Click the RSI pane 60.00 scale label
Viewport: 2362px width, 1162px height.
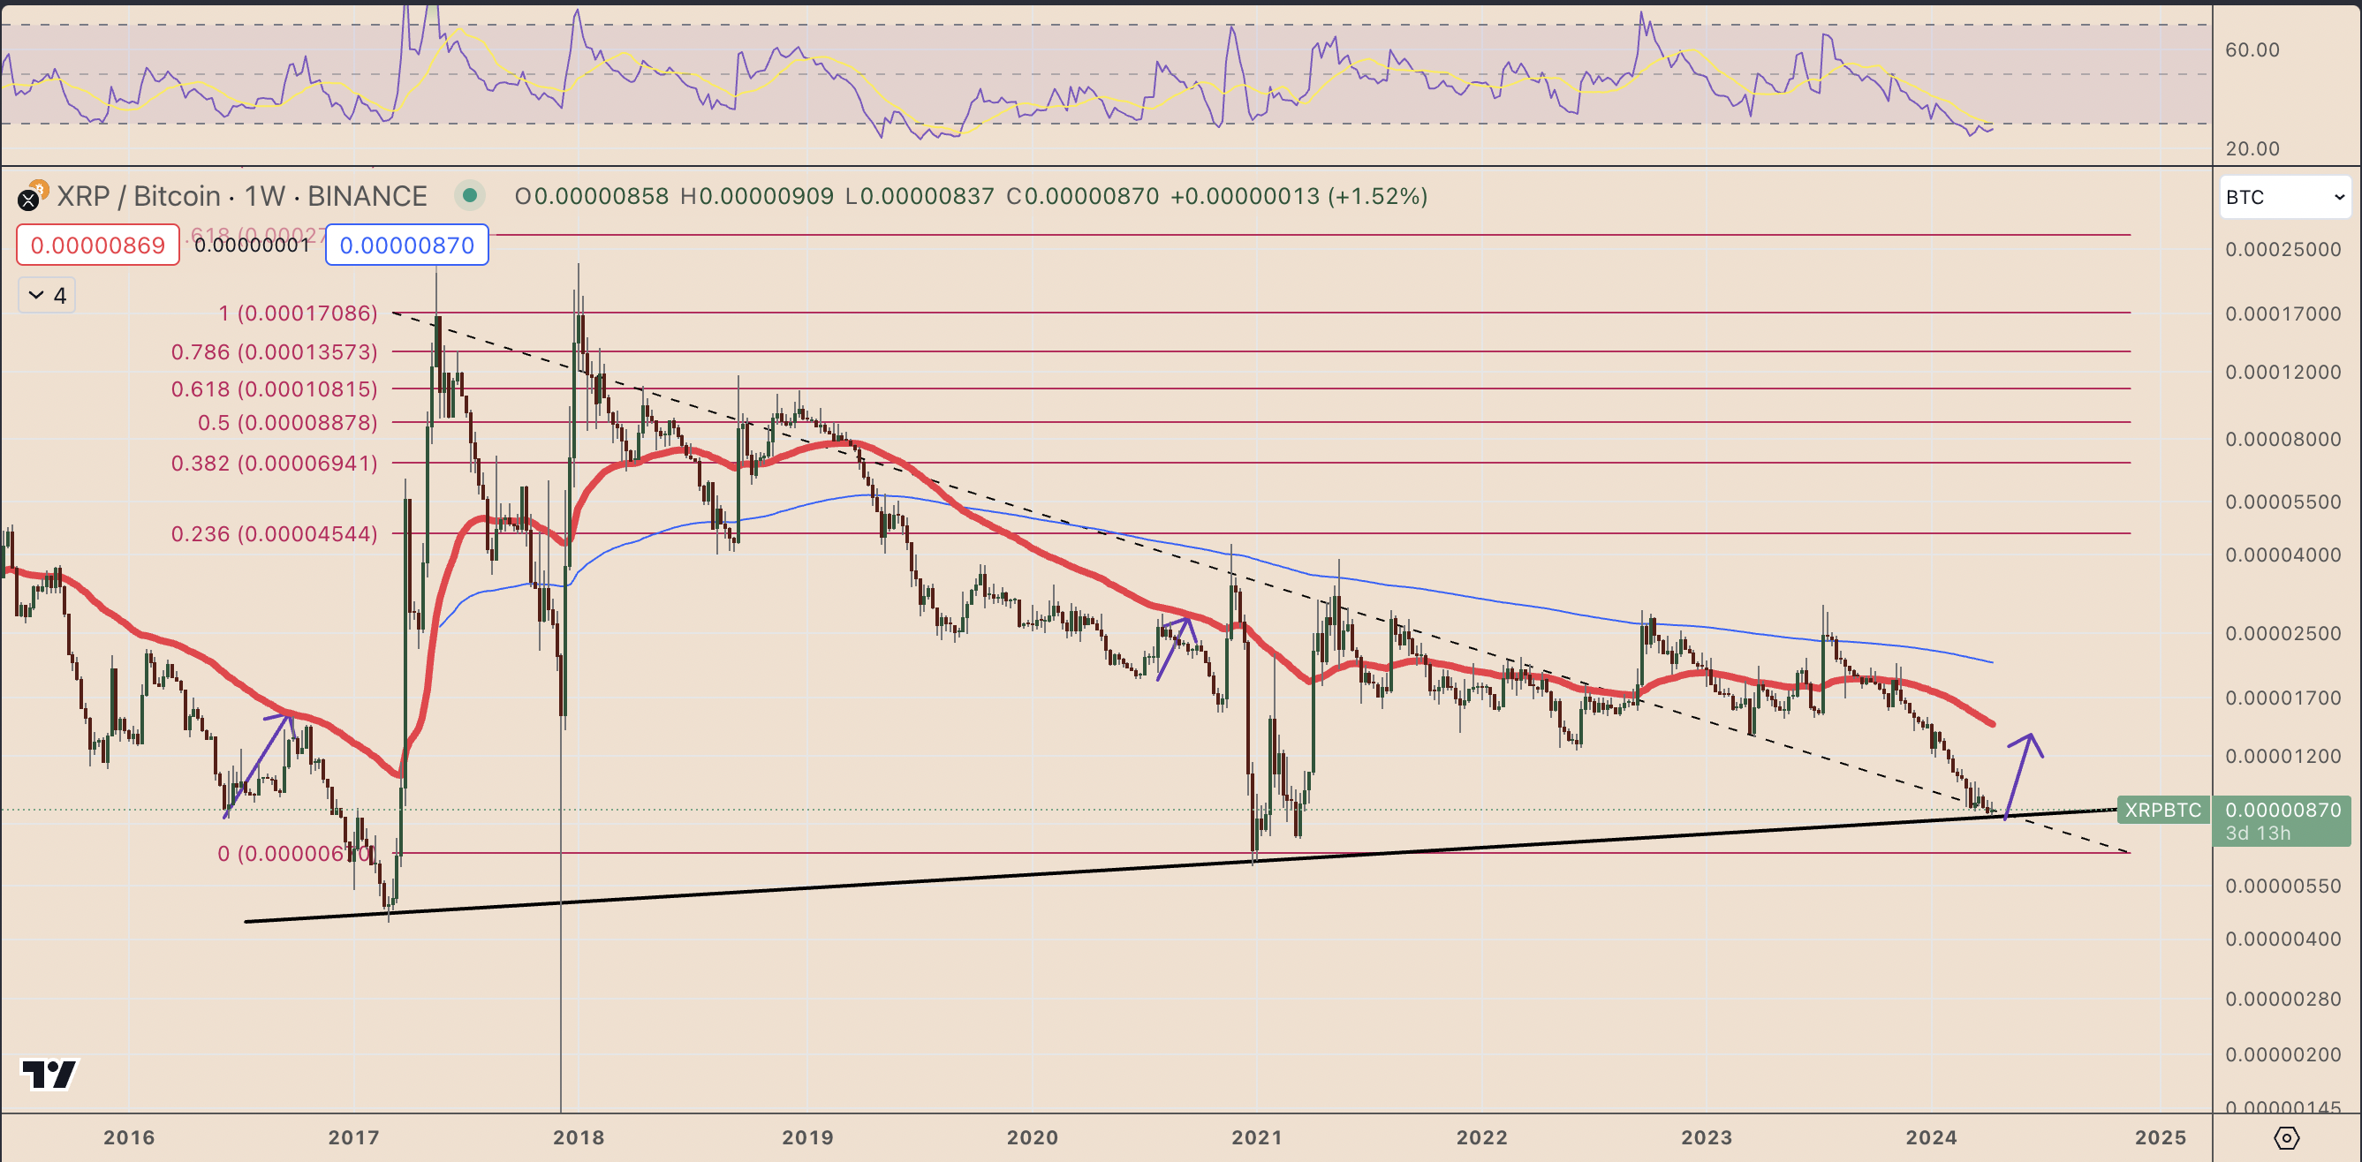[2251, 49]
